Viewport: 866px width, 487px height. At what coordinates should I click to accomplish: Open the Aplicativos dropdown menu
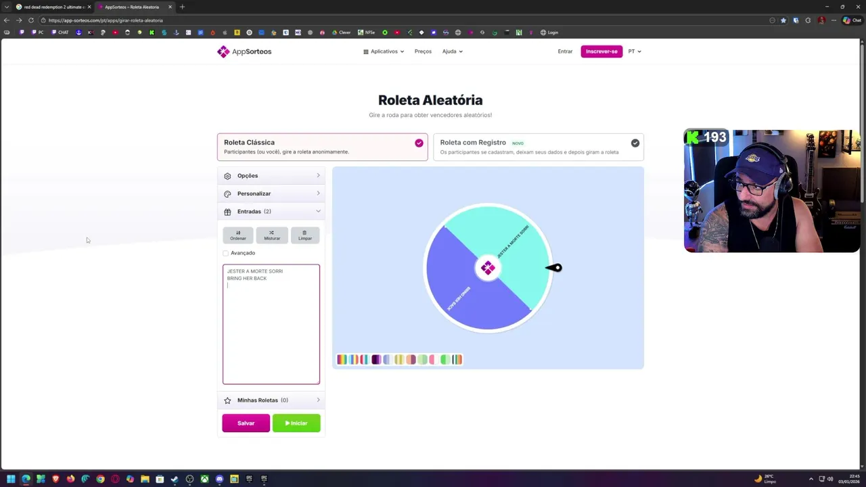click(x=384, y=51)
